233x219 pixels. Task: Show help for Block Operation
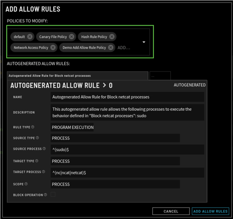45,195
